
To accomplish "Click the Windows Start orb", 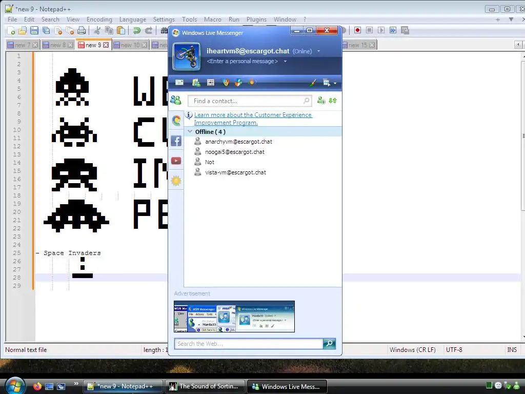I will (14, 385).
